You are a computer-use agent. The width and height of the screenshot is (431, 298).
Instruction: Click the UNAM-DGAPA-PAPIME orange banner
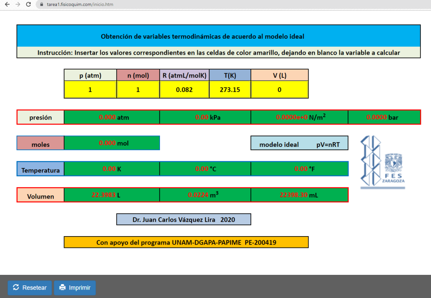186,242
